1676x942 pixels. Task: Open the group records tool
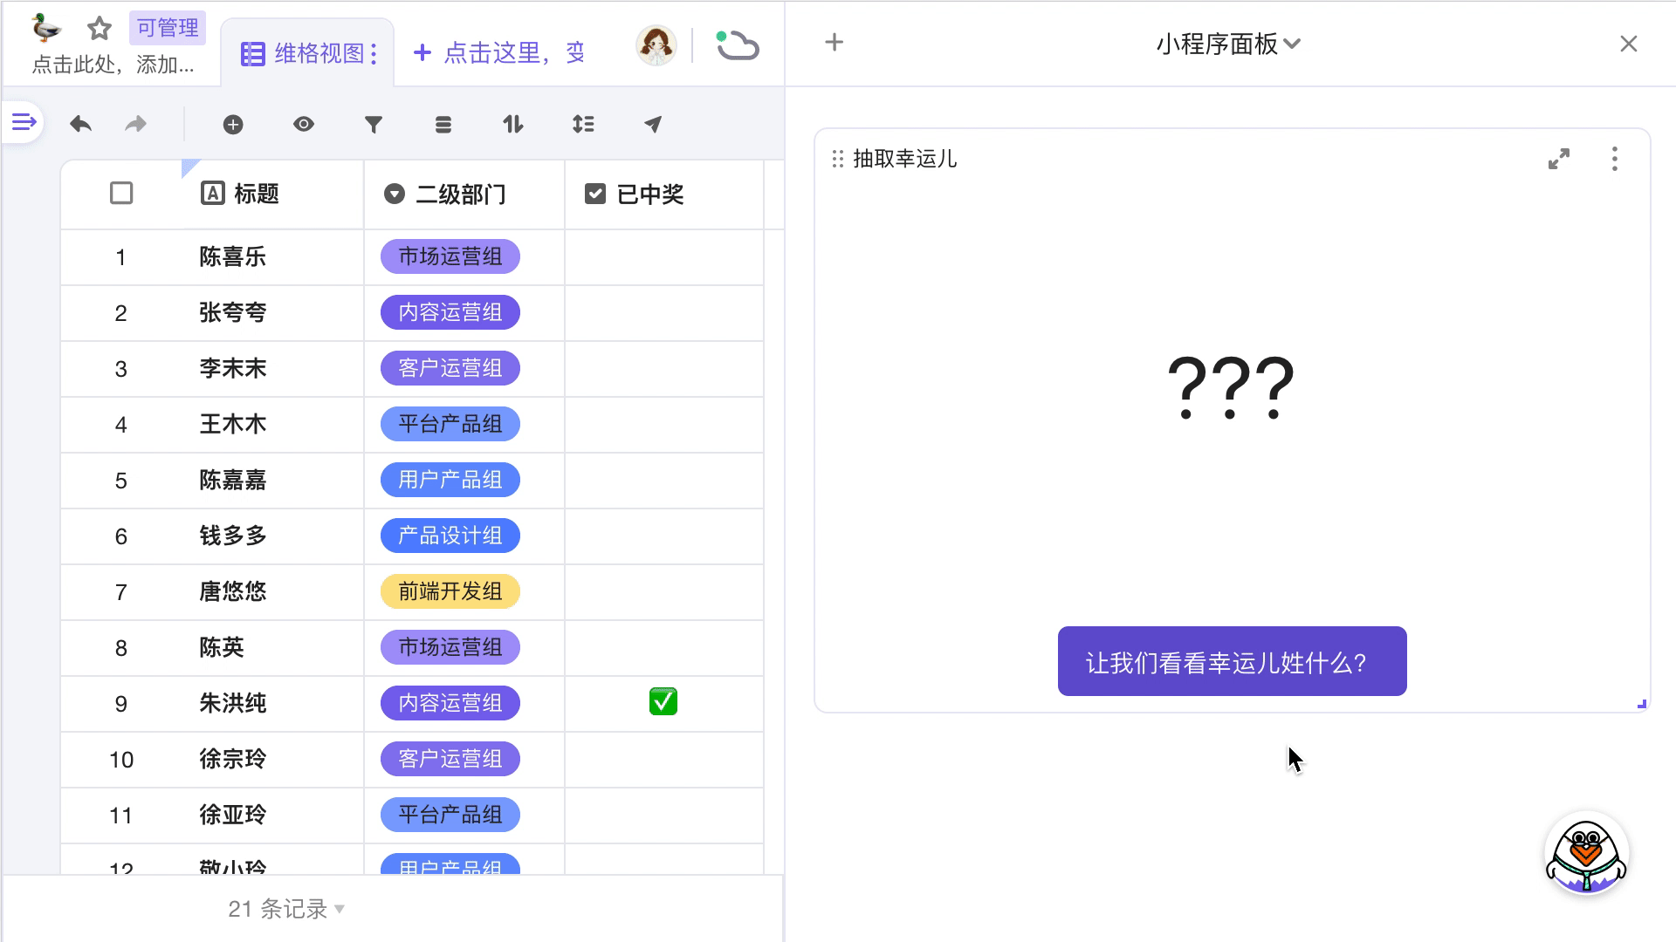click(443, 125)
